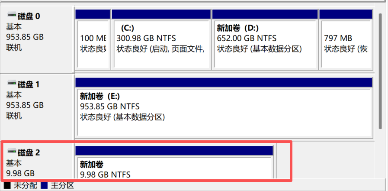Screen dimensions: 388x191
Task: Click the 磁盘 2 drive icon
Action: (11, 152)
